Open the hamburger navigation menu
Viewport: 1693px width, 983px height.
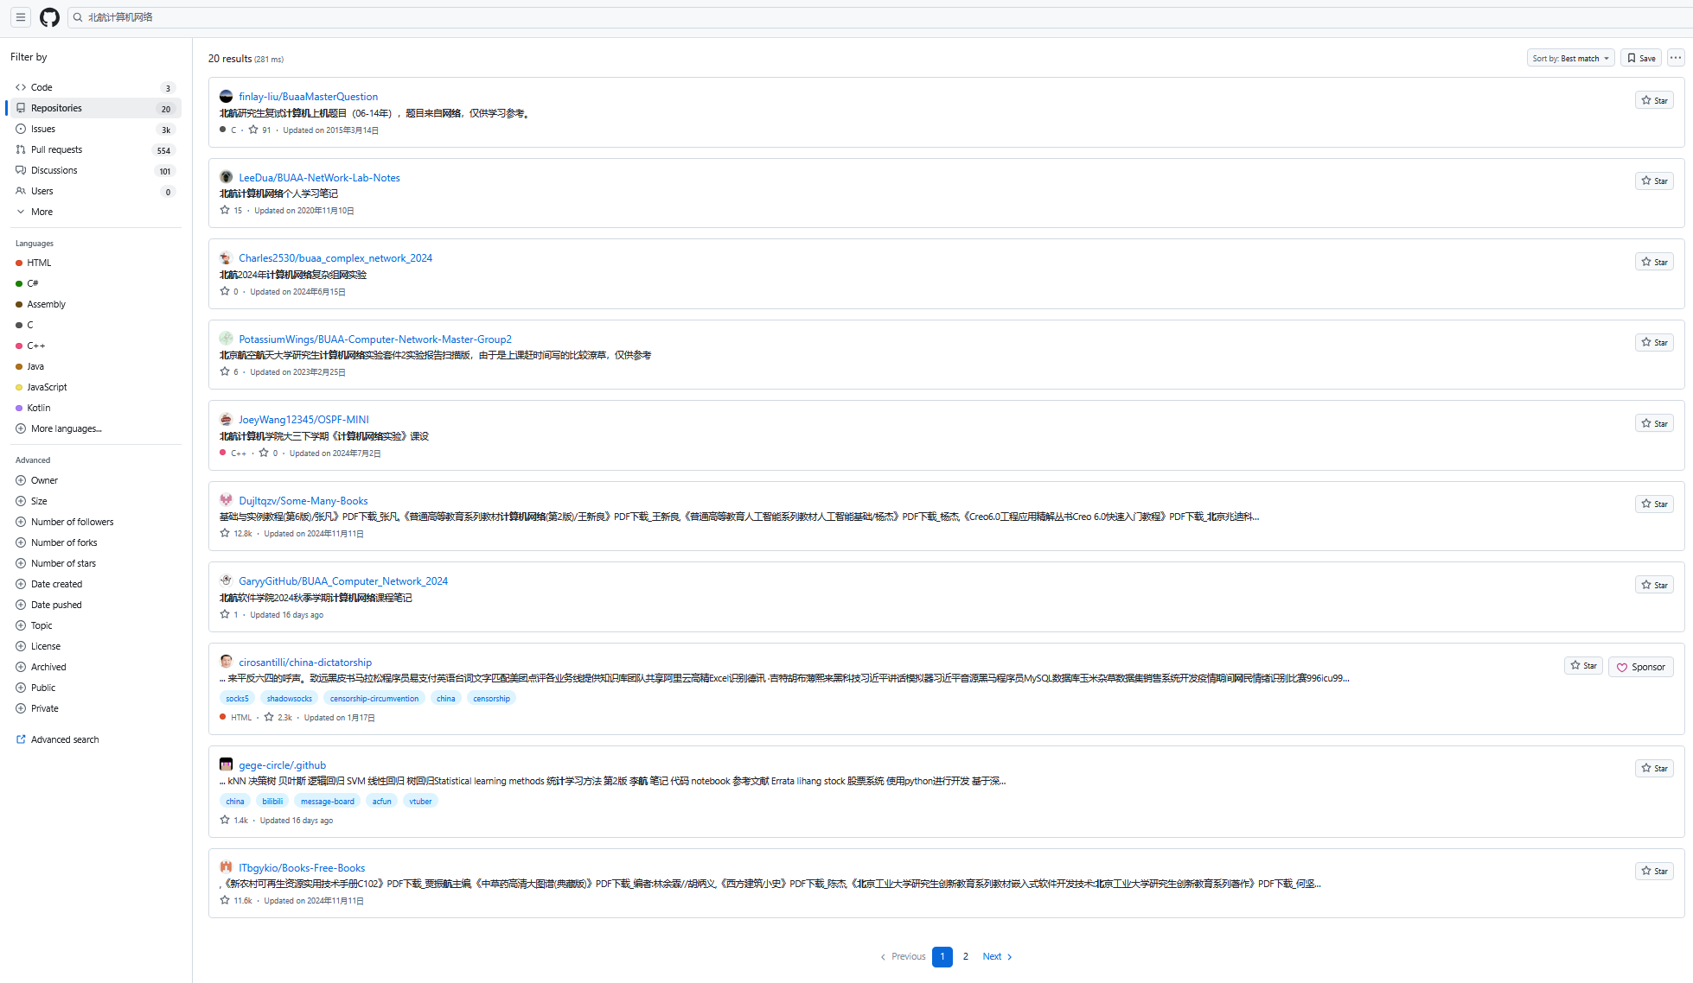(21, 17)
